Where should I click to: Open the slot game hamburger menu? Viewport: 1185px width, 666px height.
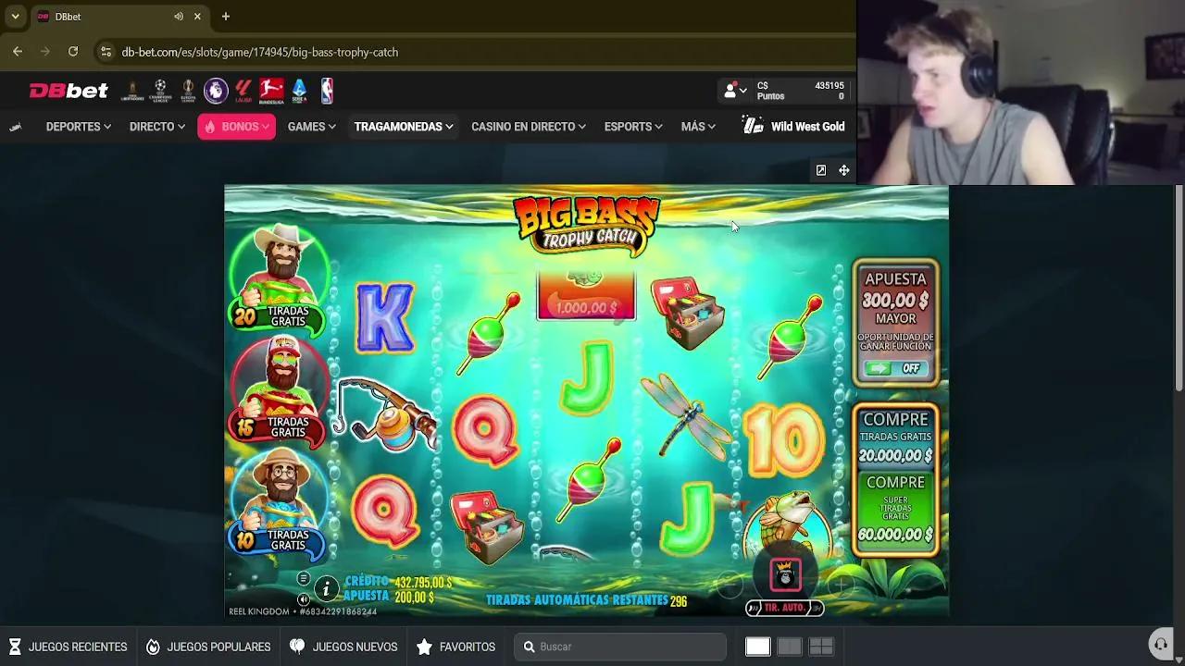tap(303, 579)
